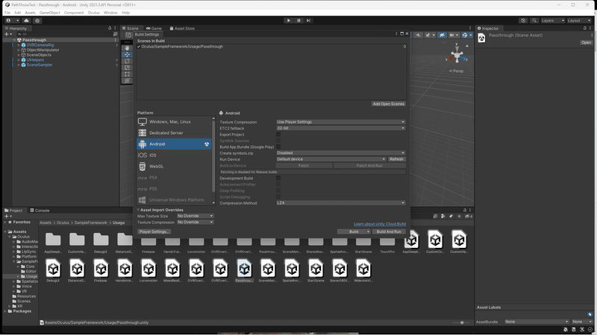Open Player Settings button
Image resolution: width=597 pixels, height=335 pixels.
154,232
